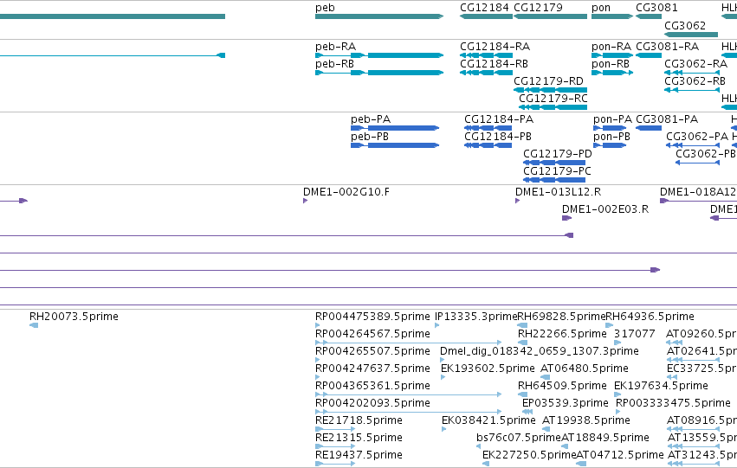Select DME1-002E03.R clone
This screenshot has height=468, width=737.
coord(567,218)
